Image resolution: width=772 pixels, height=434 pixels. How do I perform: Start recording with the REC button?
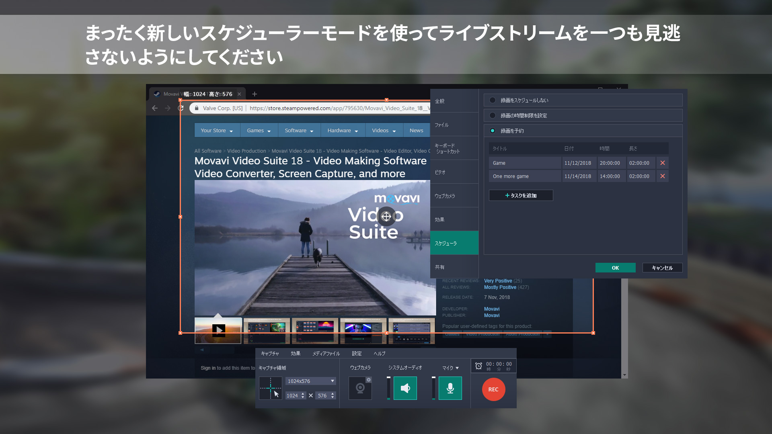[x=493, y=389]
